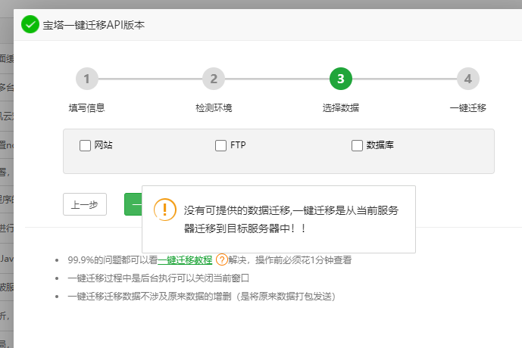The image size is (522, 348).
Task: Click step 4 circle 一键迁移
Action: 467,79
